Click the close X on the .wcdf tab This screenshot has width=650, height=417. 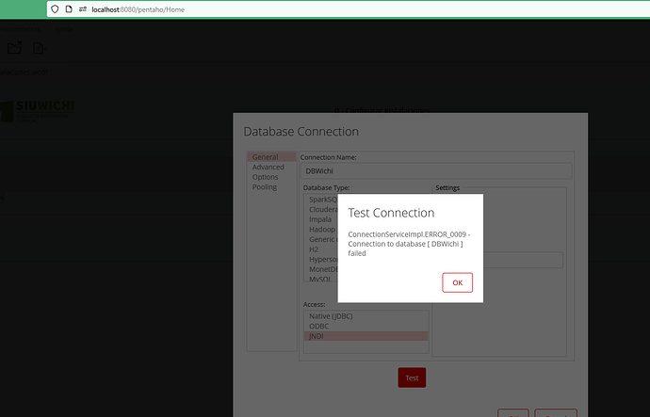coord(57,72)
